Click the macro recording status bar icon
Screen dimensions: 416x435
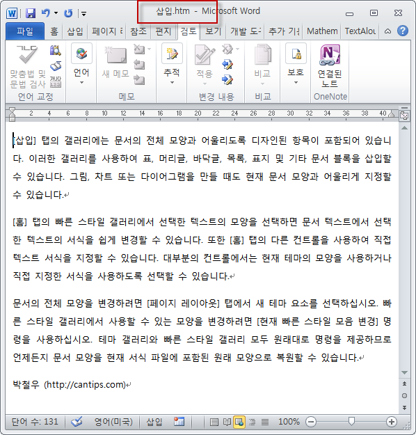(x=179, y=422)
